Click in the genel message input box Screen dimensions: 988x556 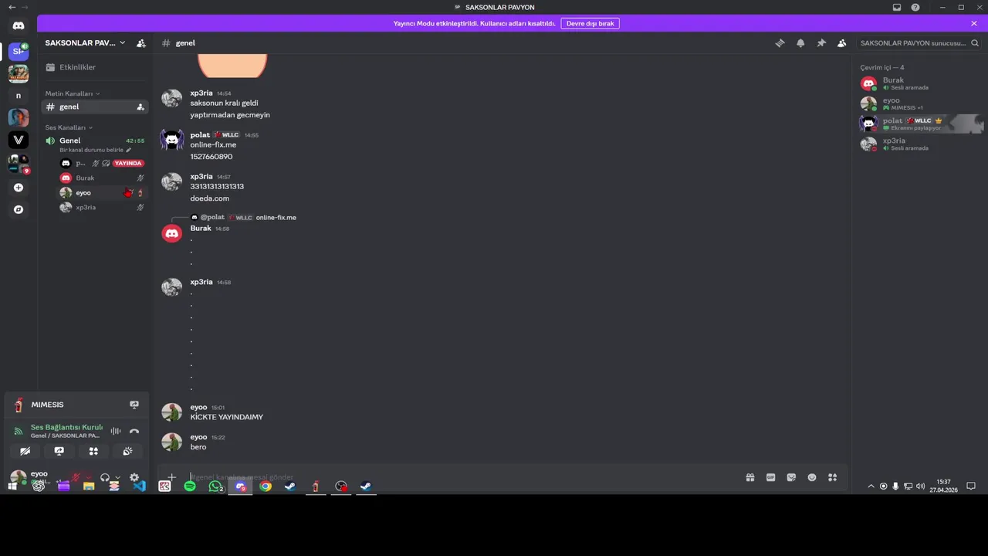tap(463, 477)
